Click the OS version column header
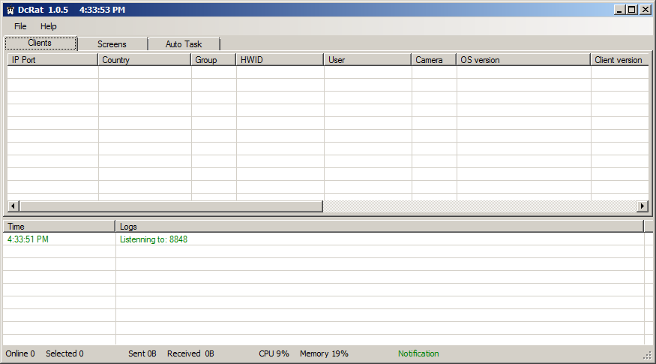Screen dimensions: 656x364 [x=523, y=60]
